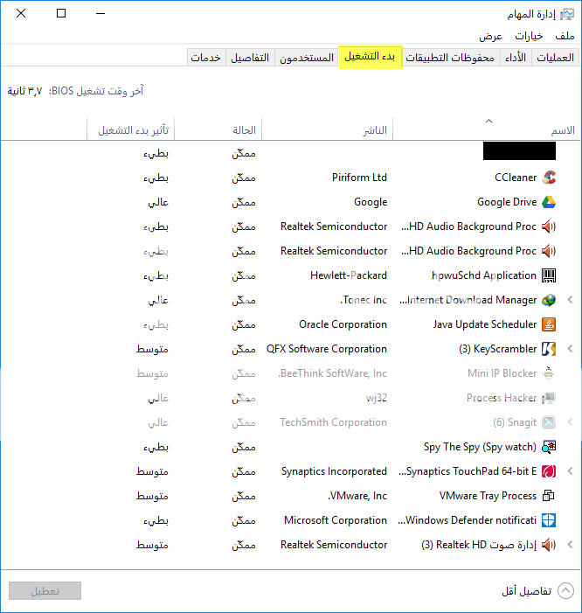Click the QFX Software Corporation publisher cell
The image size is (582, 613).
pyautogui.click(x=327, y=349)
